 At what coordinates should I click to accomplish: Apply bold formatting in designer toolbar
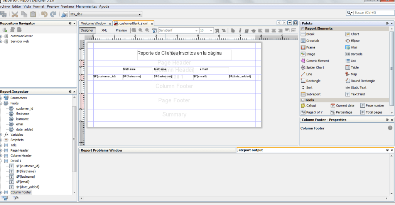(x=233, y=30)
